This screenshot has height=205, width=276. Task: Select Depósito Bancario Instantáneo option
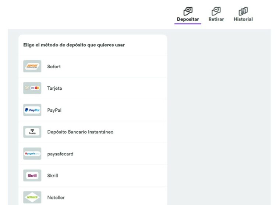click(80, 132)
